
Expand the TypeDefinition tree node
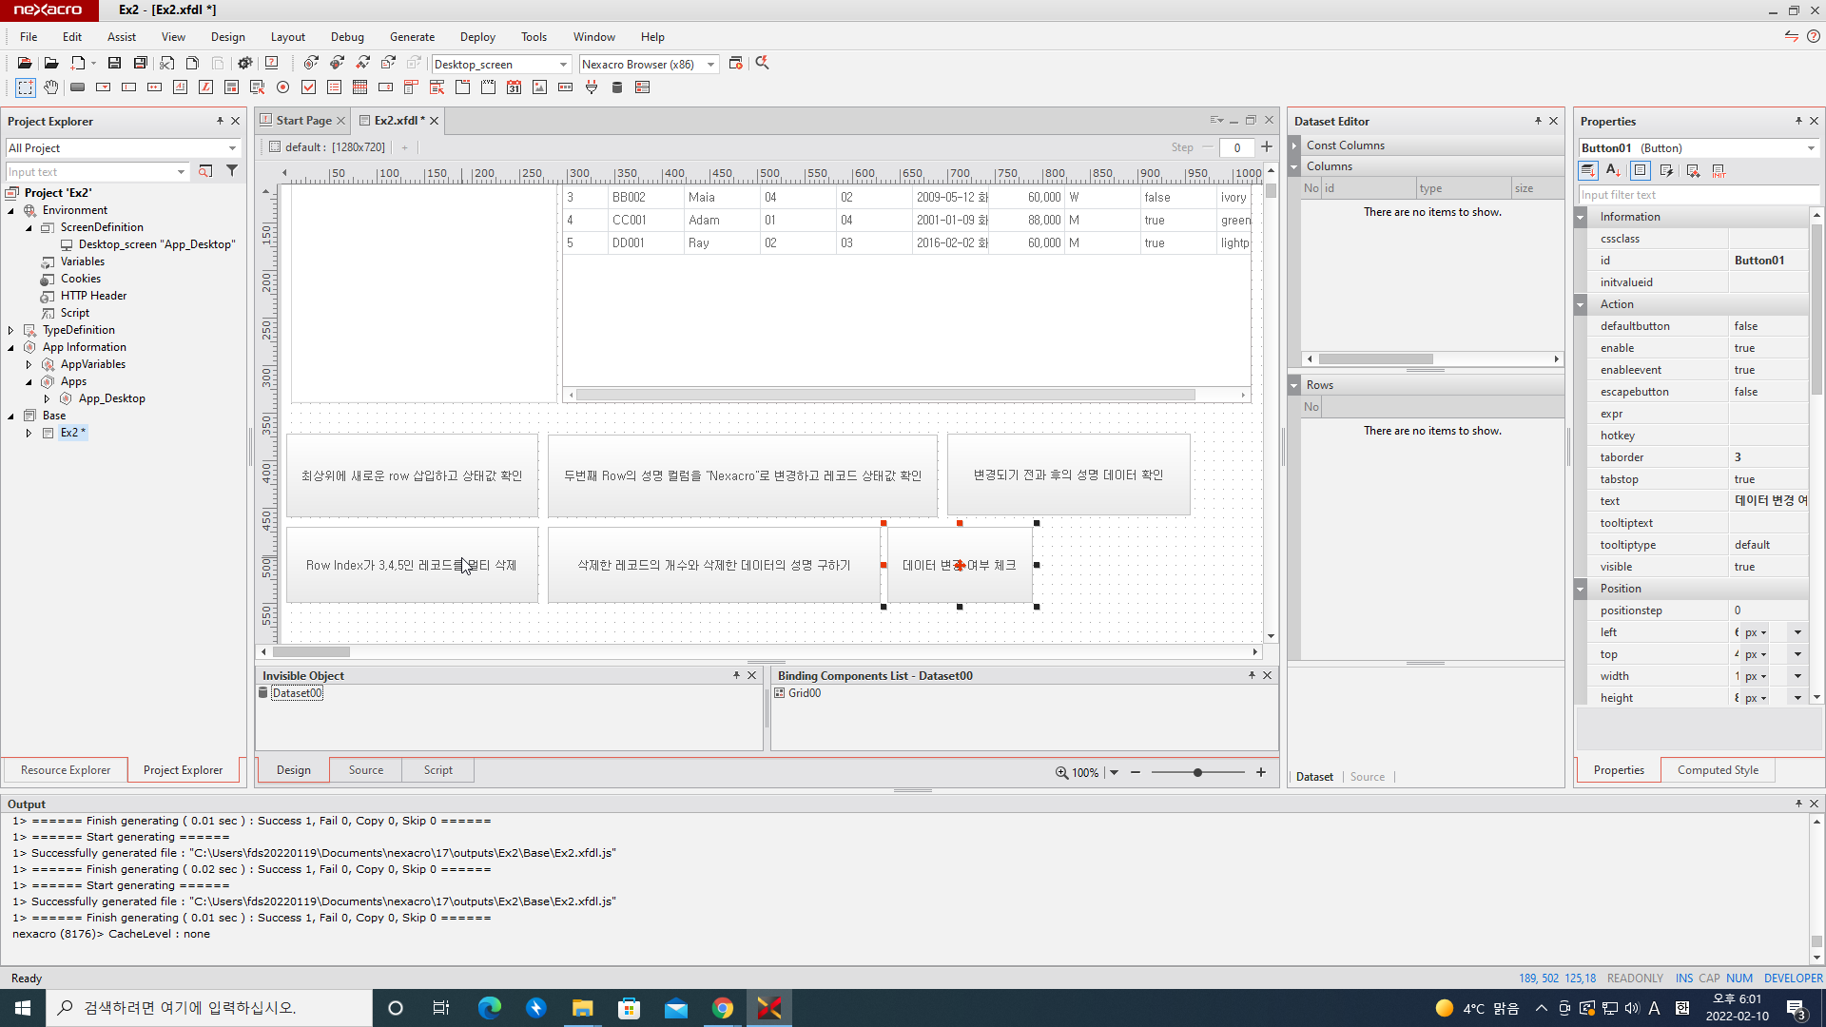(11, 330)
